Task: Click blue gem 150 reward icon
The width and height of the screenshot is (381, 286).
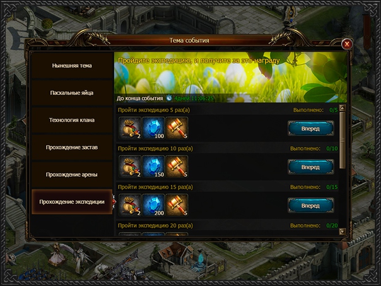Action: point(153,167)
